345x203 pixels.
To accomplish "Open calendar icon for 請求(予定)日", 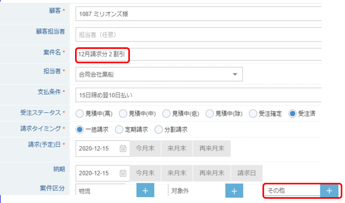I will click(x=123, y=148).
